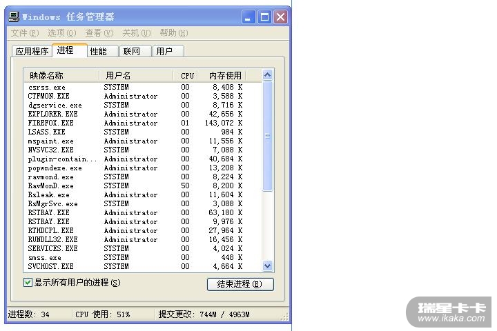Click the 42,656 K memory value

coord(226,114)
